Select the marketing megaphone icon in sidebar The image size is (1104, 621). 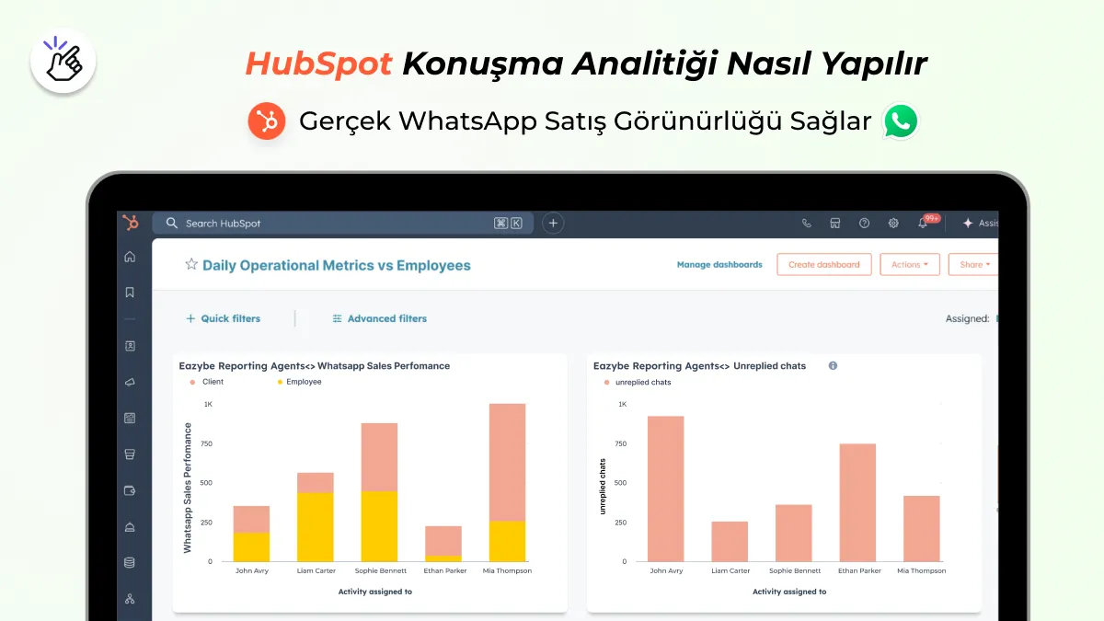coord(130,383)
